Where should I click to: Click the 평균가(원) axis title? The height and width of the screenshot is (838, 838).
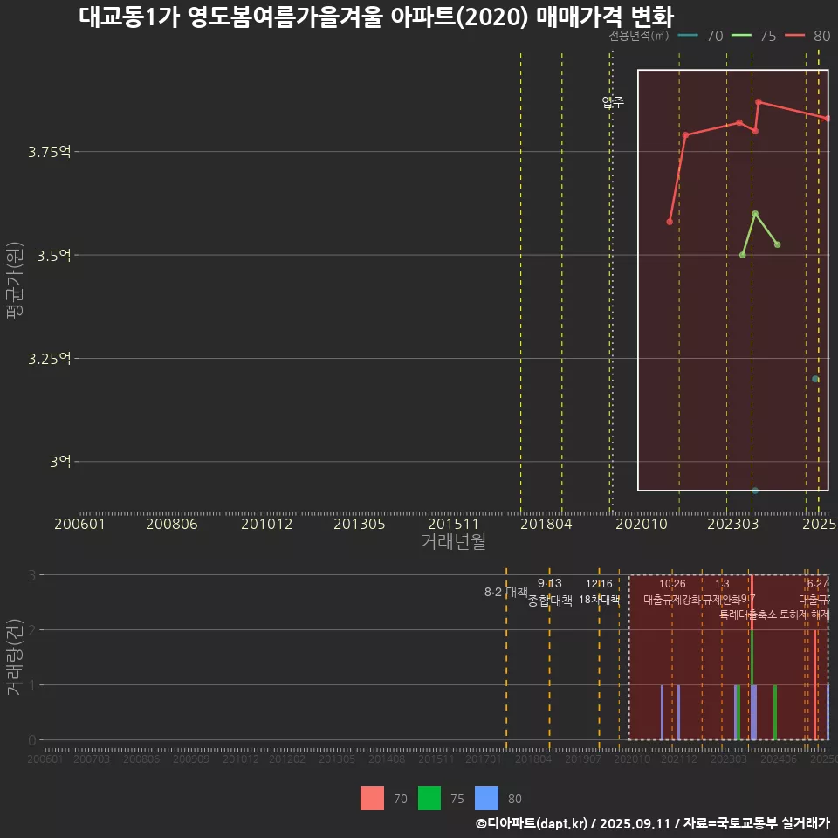pos(15,280)
